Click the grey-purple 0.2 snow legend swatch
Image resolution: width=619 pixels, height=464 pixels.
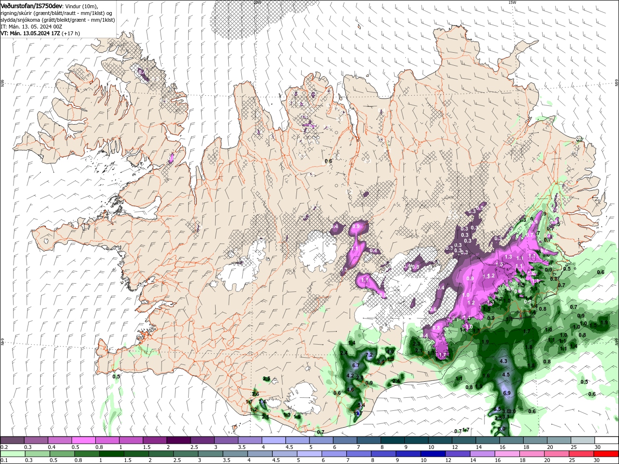[x=13, y=440]
